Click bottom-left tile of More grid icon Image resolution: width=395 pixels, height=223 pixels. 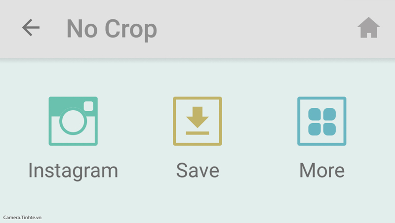[x=315, y=129]
